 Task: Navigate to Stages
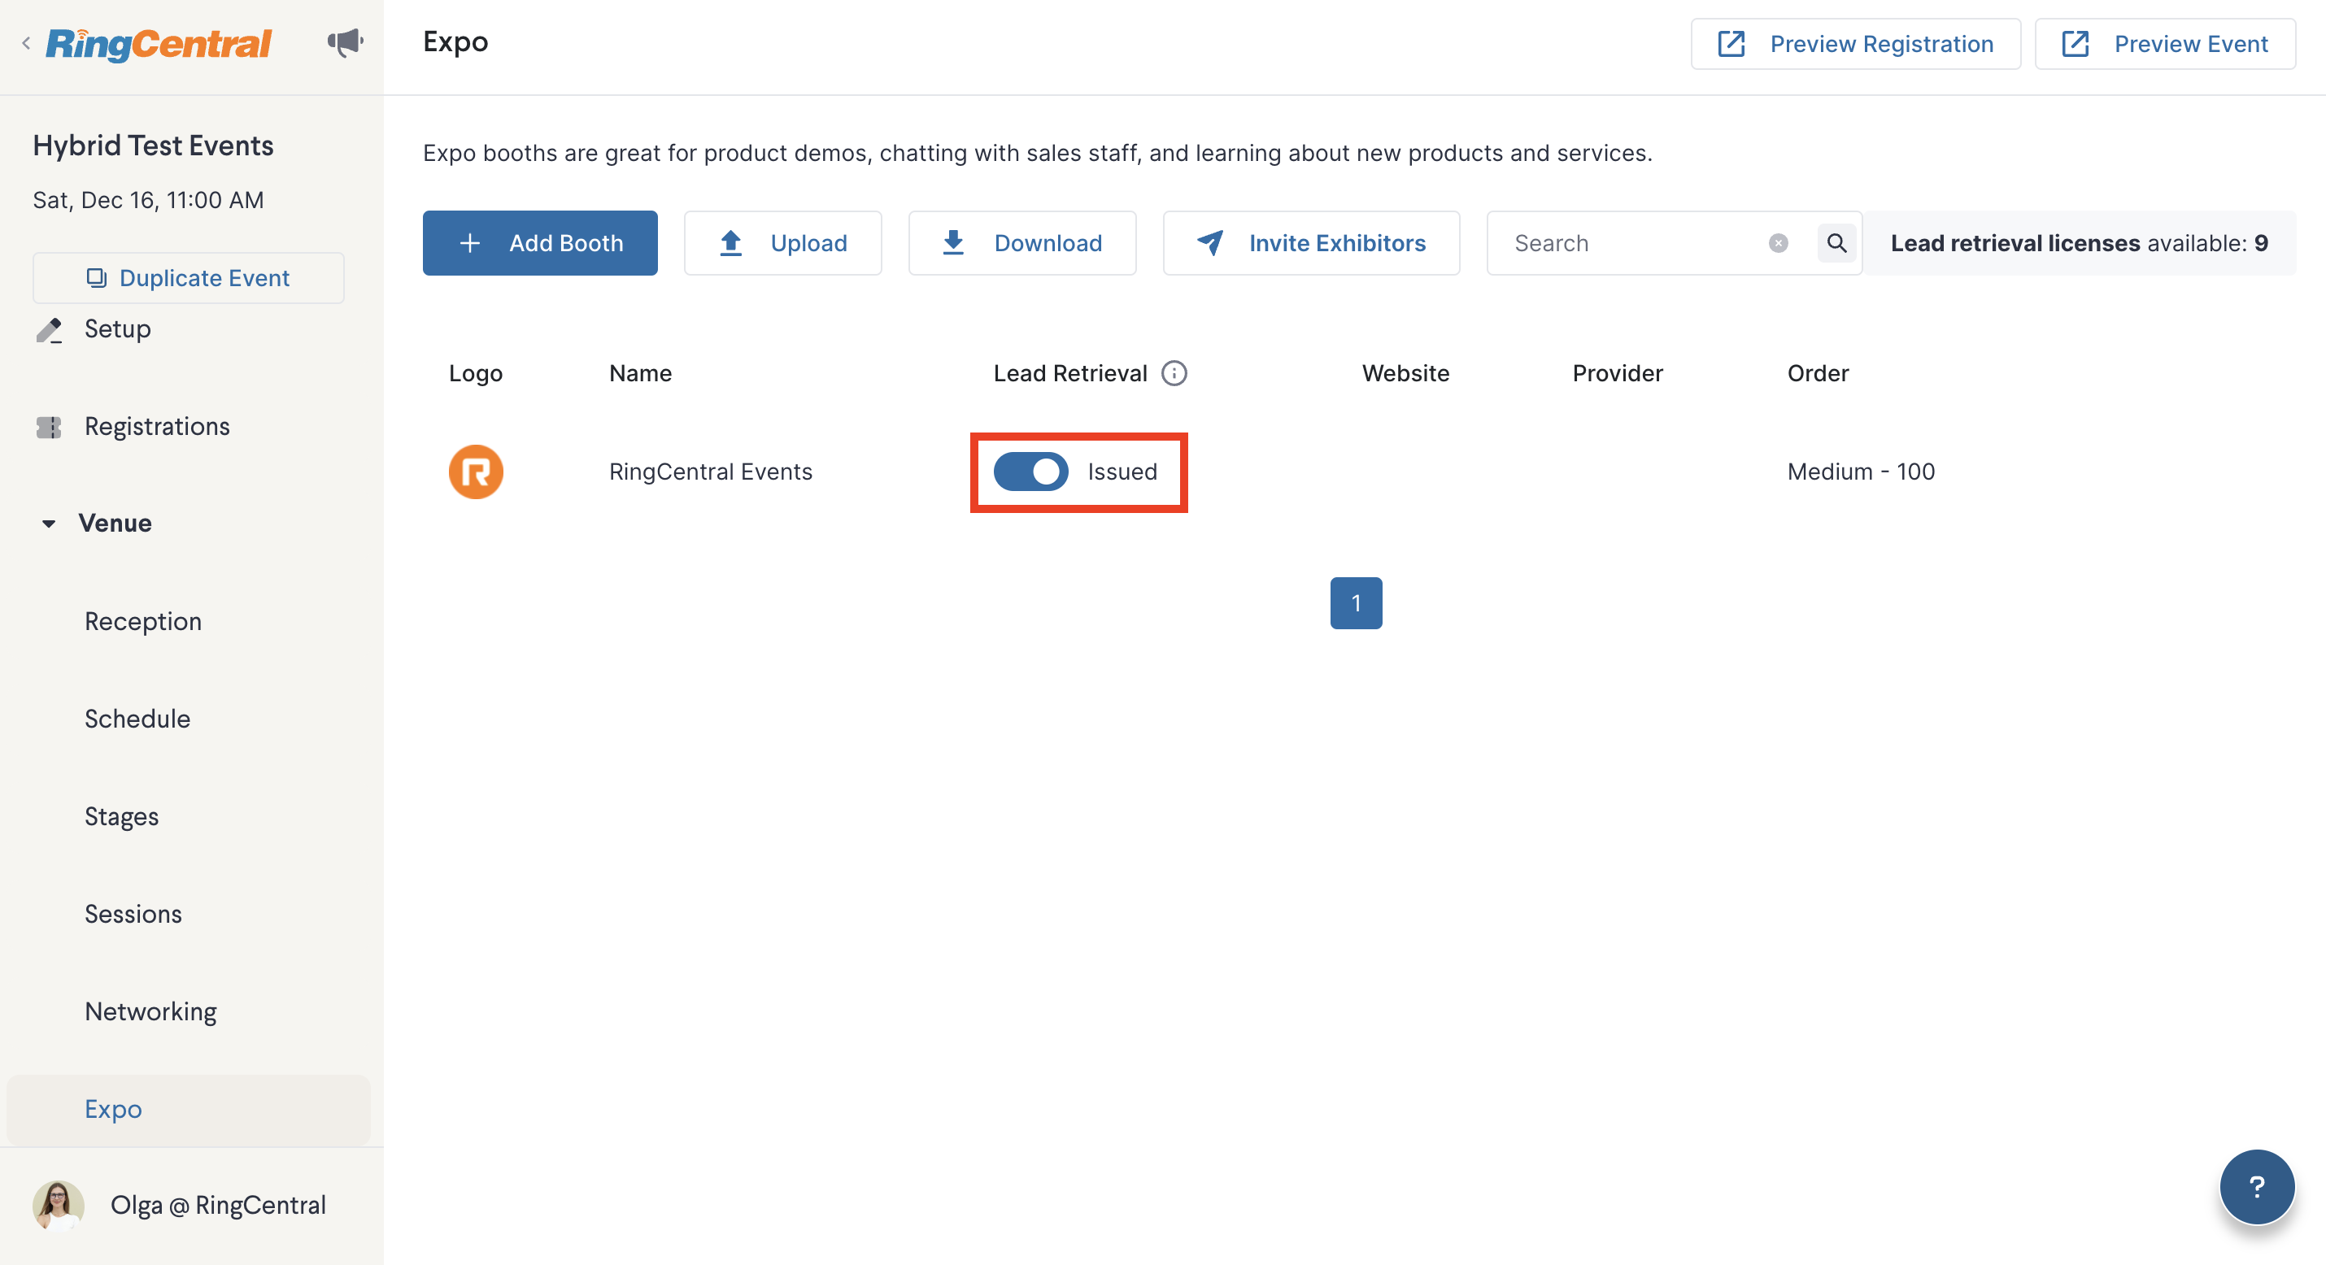(x=122, y=816)
